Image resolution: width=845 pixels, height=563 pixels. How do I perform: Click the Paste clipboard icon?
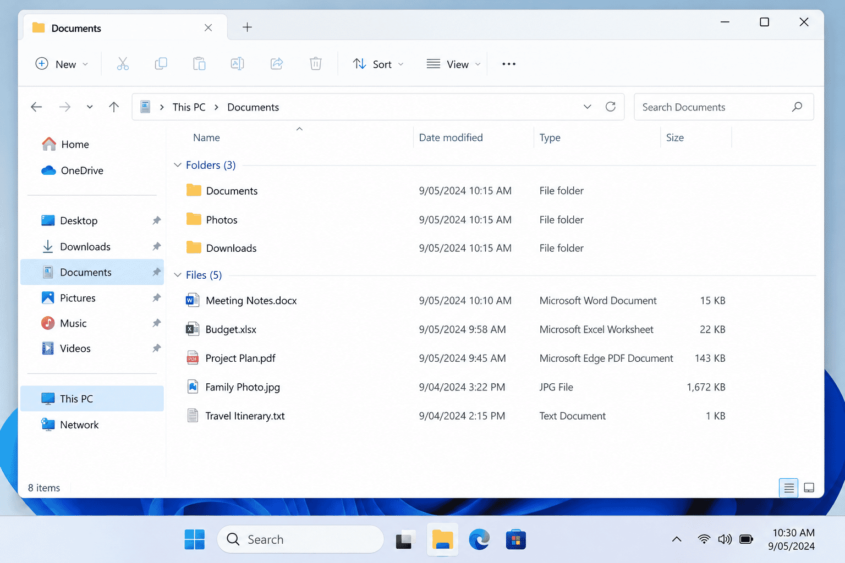(199, 64)
